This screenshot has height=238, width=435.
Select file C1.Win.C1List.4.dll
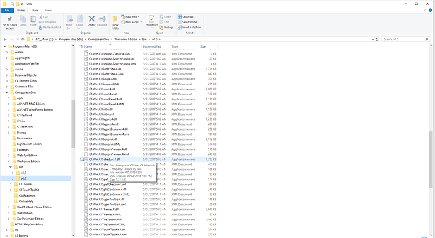(101, 109)
